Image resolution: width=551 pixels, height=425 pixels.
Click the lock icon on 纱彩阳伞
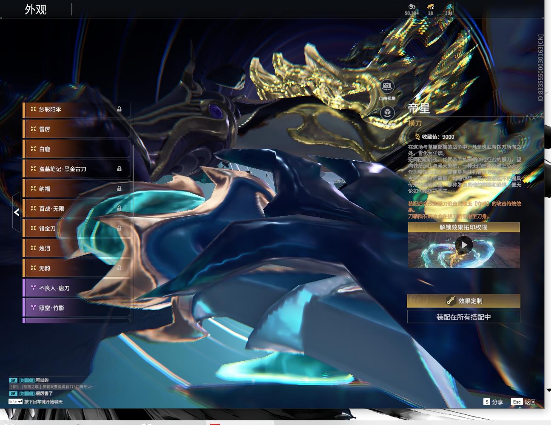click(119, 109)
